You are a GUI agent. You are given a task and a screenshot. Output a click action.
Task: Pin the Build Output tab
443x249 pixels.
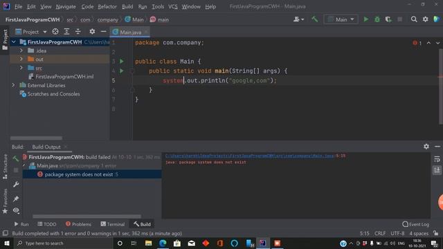click(16, 199)
